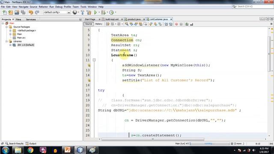The height and width of the screenshot is (154, 274).
Task: Click the Save All toolbar icon
Action: [x=23, y=12]
